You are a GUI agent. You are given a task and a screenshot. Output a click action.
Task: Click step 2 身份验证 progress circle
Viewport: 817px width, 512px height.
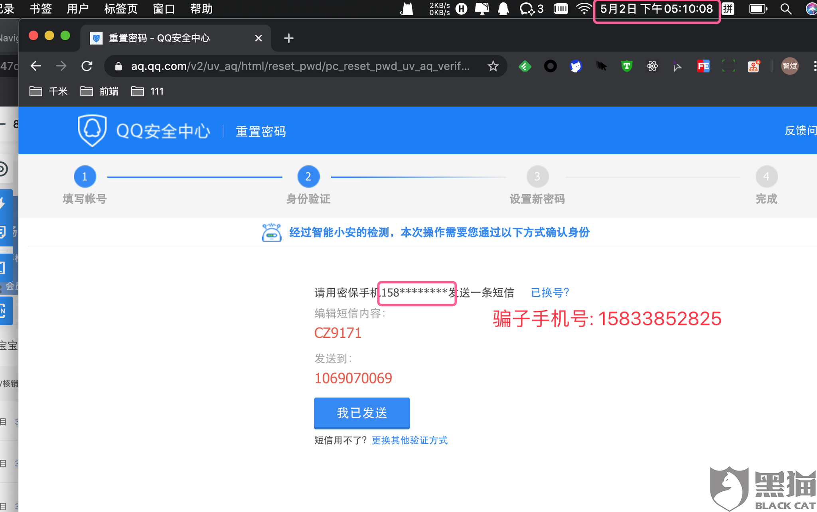pyautogui.click(x=308, y=176)
